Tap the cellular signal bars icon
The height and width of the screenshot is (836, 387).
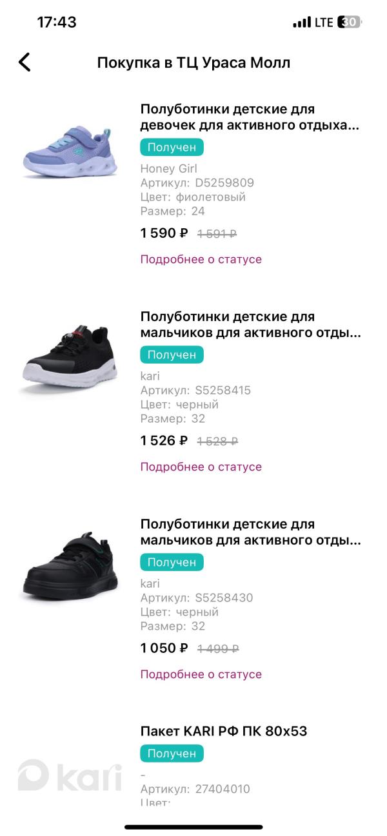(301, 23)
